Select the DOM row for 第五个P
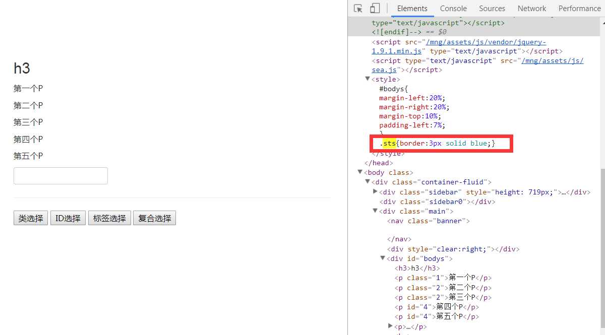 pyautogui.click(x=437, y=316)
